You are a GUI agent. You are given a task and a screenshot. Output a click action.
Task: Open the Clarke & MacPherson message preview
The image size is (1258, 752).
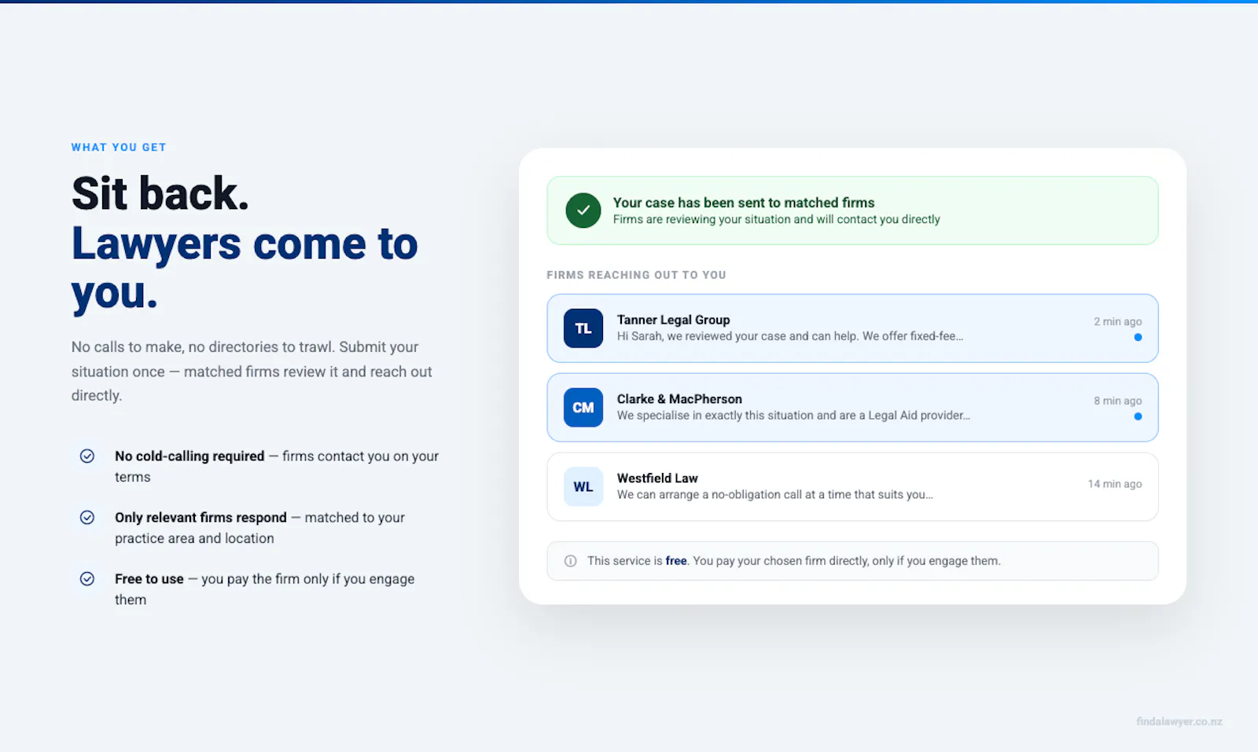793,416
